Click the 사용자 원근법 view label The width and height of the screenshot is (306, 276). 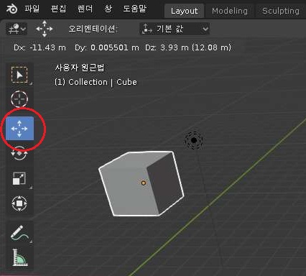click(80, 68)
